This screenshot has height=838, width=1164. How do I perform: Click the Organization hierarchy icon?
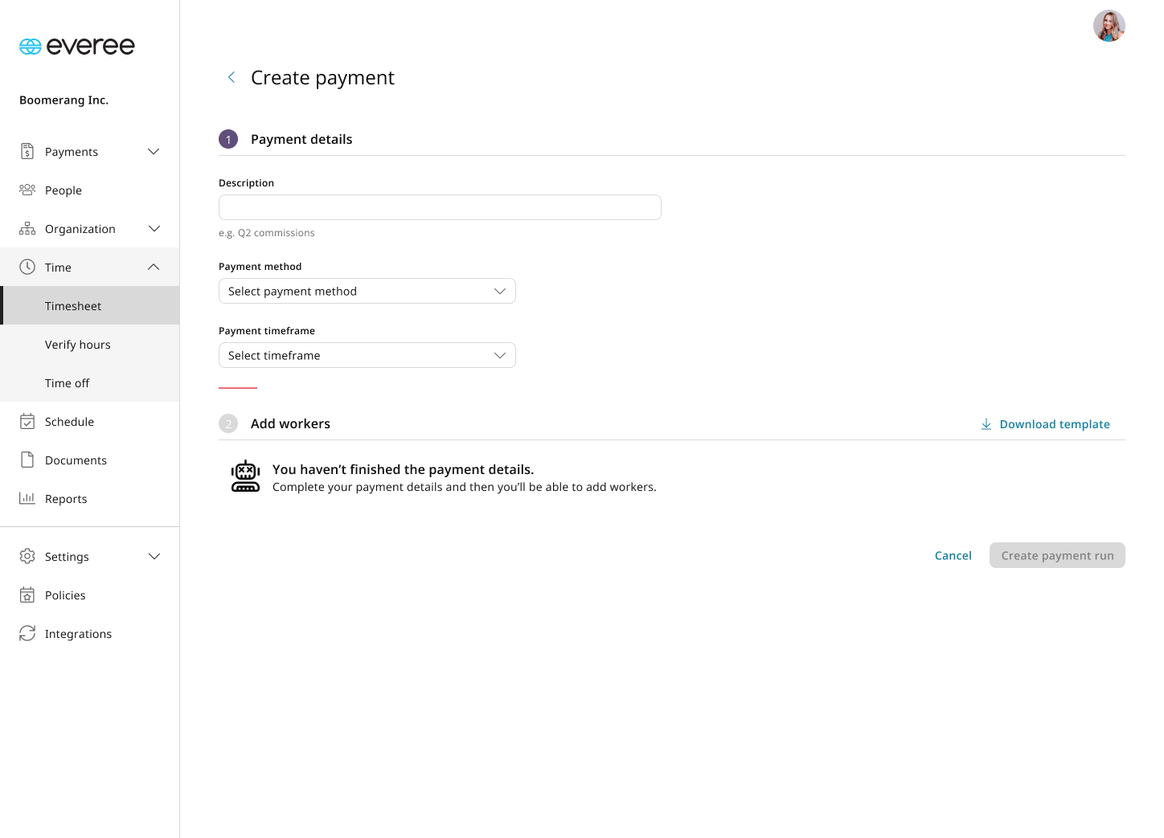coord(27,228)
